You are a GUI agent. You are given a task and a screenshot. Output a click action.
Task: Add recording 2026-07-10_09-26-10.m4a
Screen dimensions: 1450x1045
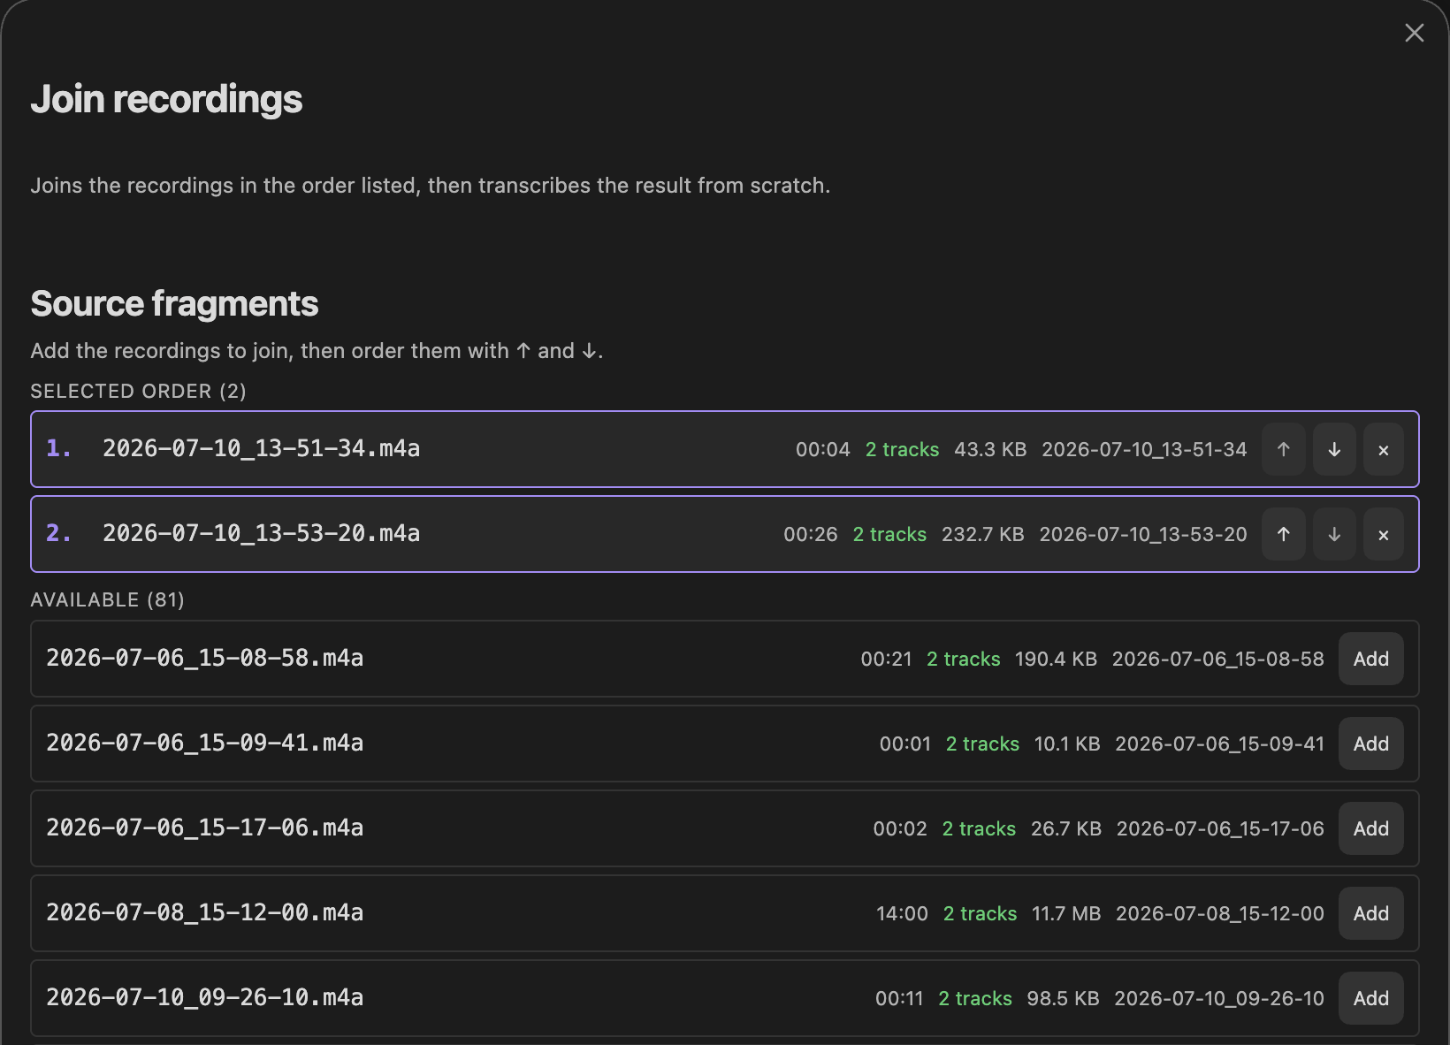click(x=1371, y=998)
